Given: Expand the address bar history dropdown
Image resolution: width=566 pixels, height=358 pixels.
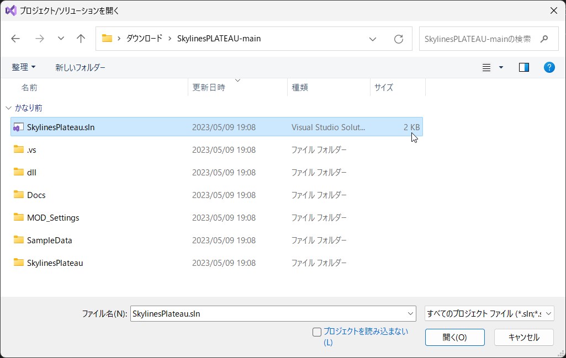Looking at the screenshot, I should 373,39.
